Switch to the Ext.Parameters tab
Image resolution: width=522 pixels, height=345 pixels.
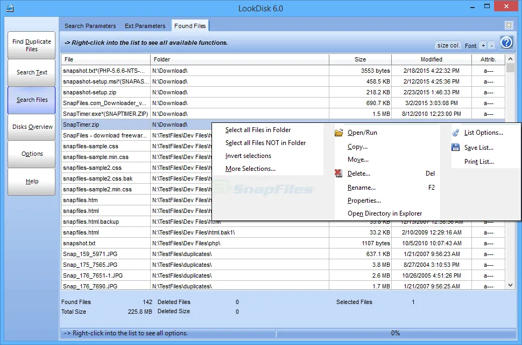[x=145, y=26]
